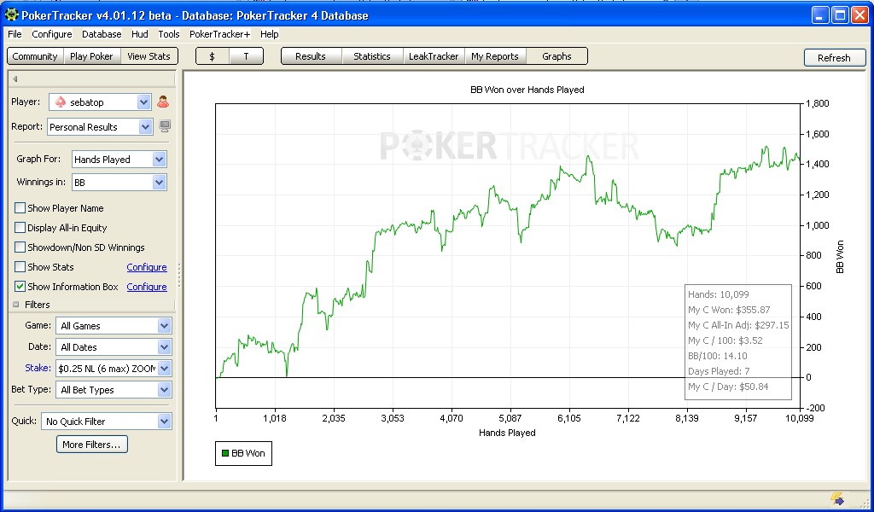874x512 pixels.
Task: Click the monitor icon next to Report dropdown
Action: (165, 126)
